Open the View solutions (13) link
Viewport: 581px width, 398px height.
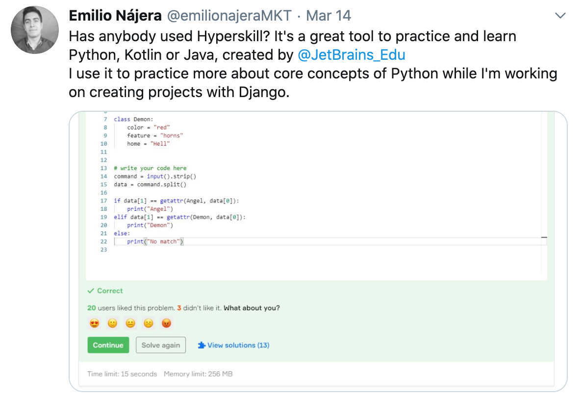238,345
